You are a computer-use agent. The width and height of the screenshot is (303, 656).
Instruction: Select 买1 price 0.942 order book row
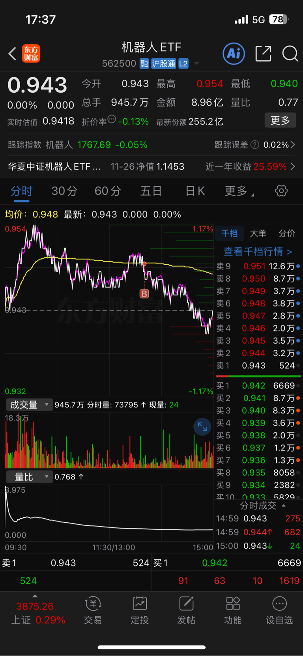pyautogui.click(x=258, y=386)
